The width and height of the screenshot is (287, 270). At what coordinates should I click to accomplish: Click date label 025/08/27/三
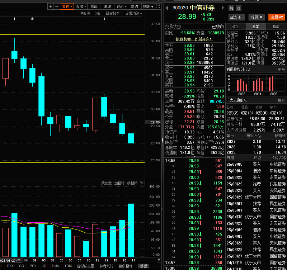pos(10,260)
